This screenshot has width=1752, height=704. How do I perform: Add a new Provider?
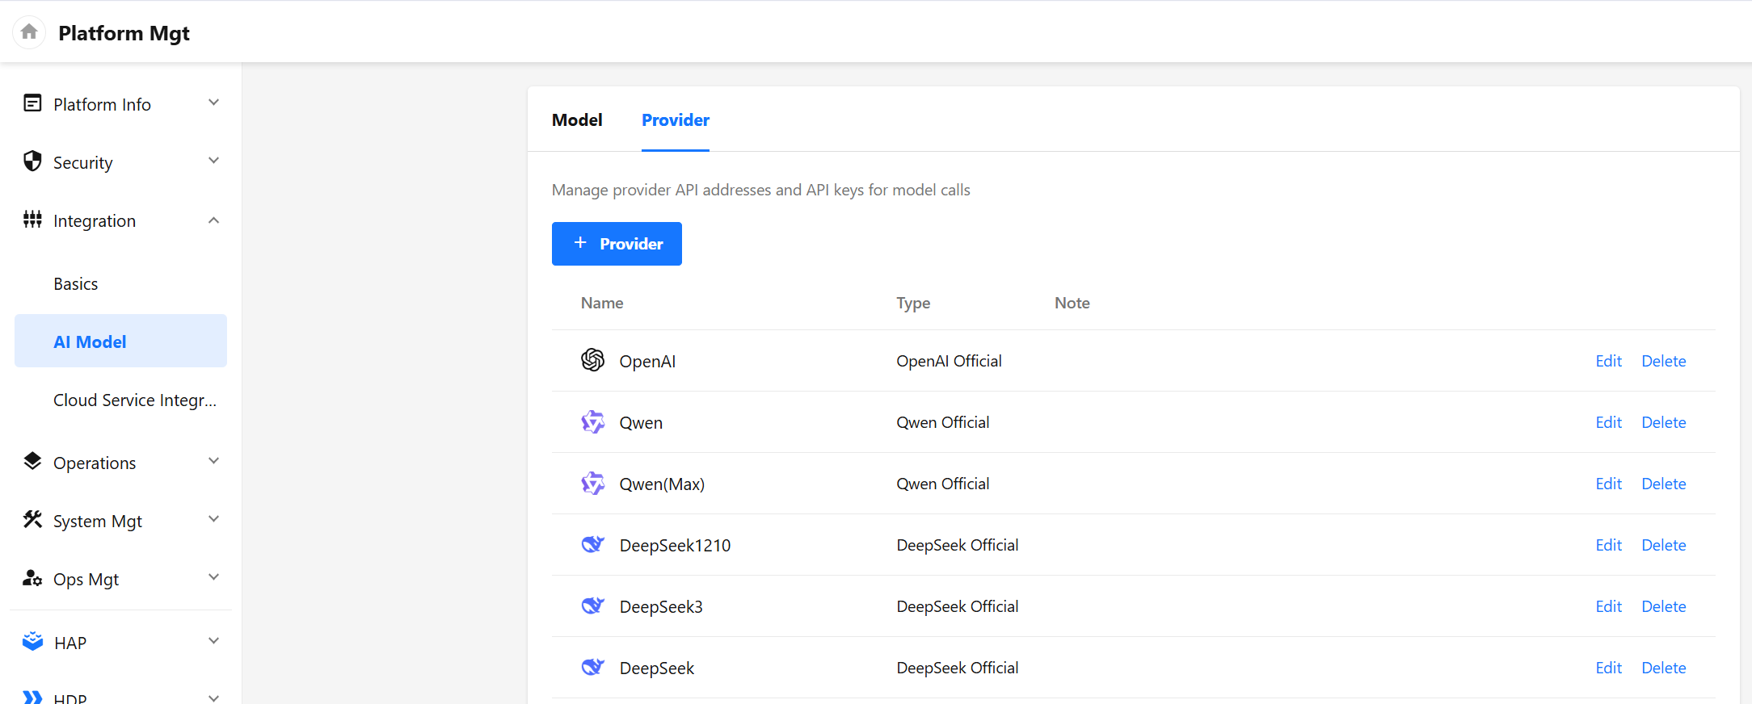617,244
